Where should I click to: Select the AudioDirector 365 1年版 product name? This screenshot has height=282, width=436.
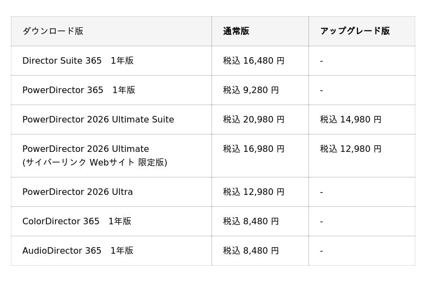click(x=78, y=250)
